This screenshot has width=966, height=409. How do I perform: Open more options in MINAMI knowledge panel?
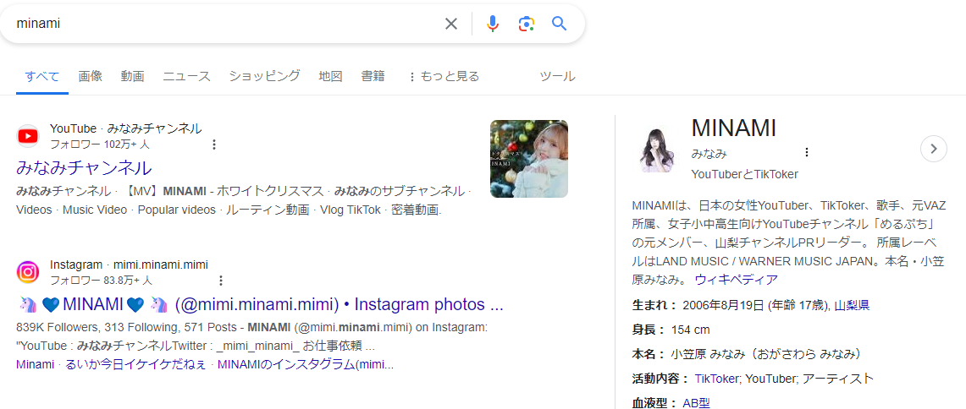(806, 152)
